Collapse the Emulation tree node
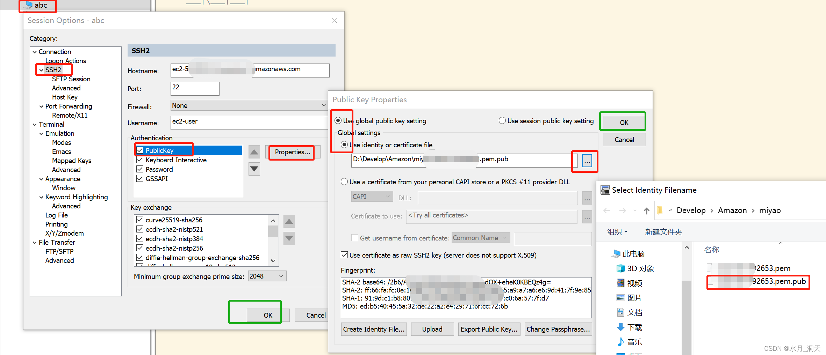 pos(41,134)
